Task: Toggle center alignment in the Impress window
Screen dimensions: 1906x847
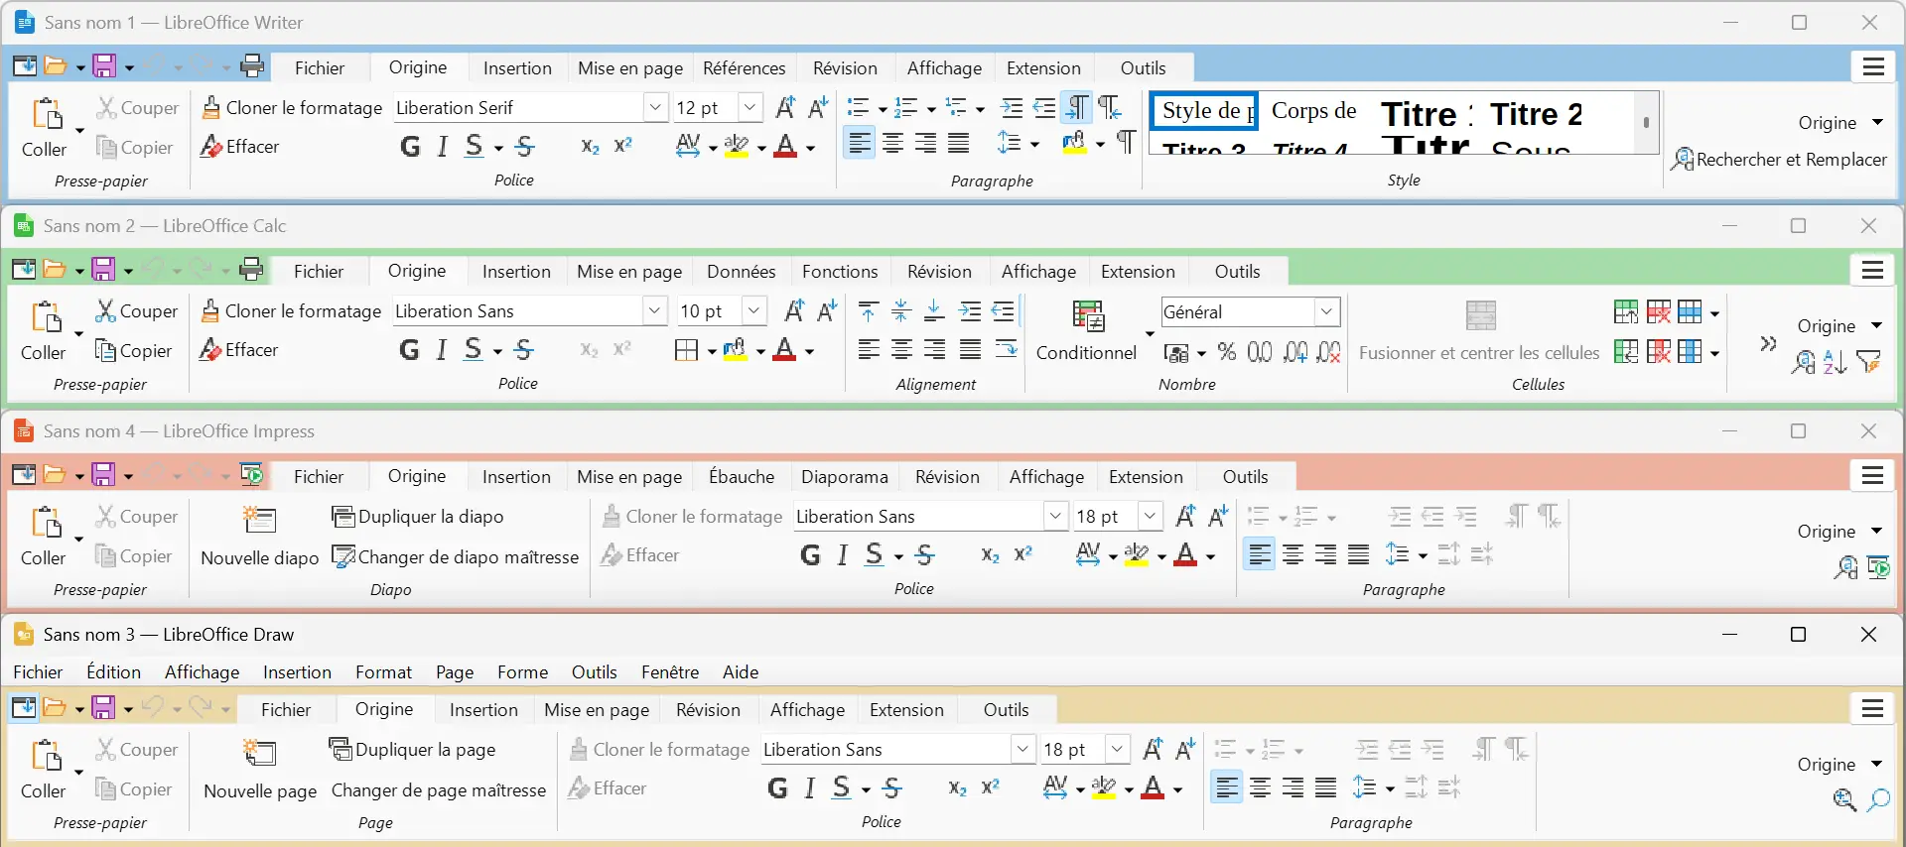Action: [1293, 554]
